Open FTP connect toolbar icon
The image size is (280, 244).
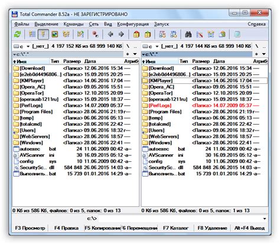[x=162, y=34]
